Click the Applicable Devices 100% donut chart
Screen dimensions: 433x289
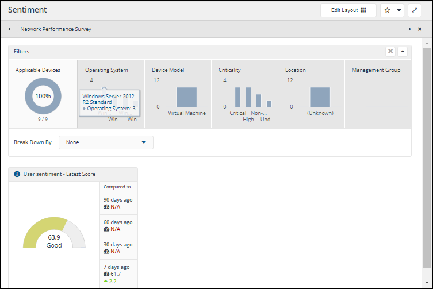43,96
